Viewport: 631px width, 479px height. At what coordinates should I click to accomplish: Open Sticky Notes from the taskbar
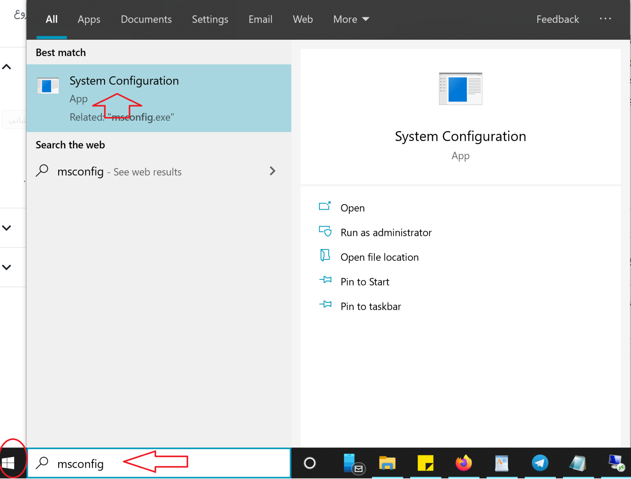[425, 463]
